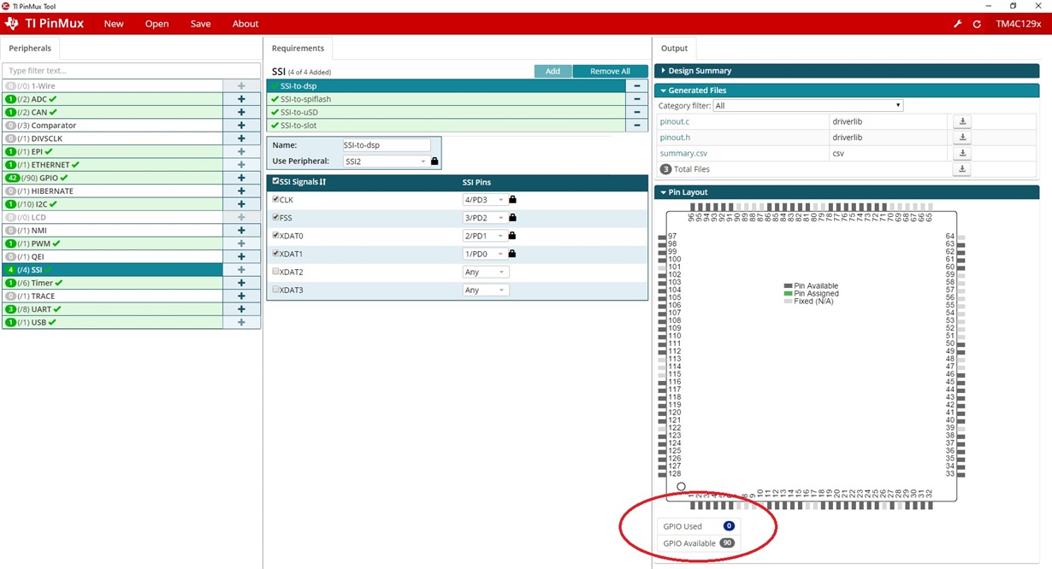Add TRACE using its plus icon
This screenshot has height=569, width=1052.
click(x=241, y=296)
